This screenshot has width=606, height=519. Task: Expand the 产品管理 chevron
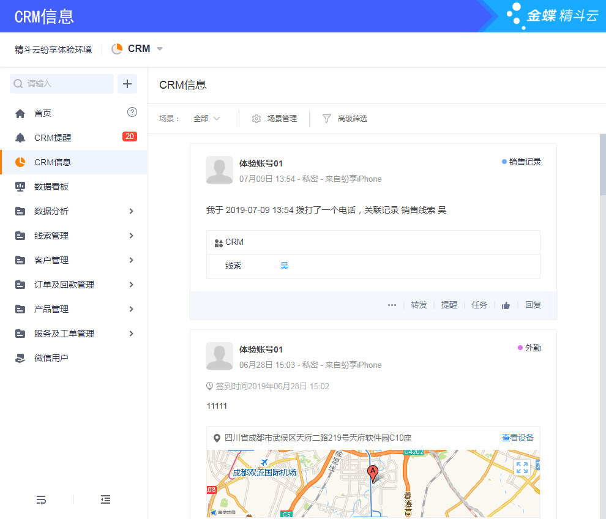(x=132, y=309)
